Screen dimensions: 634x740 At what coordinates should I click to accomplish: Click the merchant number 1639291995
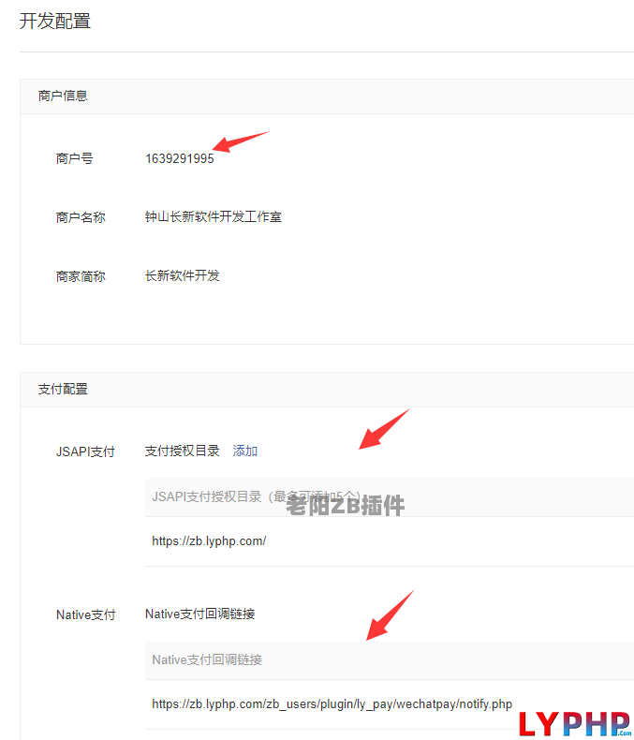(x=179, y=158)
